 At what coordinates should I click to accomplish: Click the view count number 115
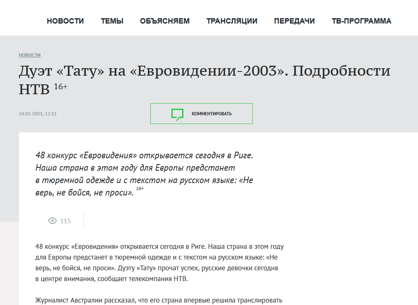pos(65,221)
